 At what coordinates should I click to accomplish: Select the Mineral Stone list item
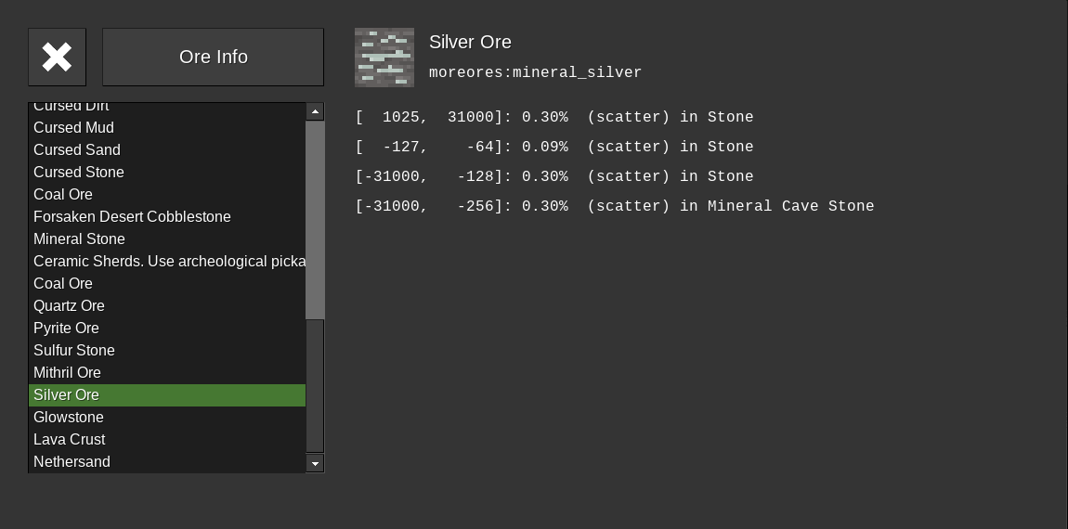click(79, 239)
